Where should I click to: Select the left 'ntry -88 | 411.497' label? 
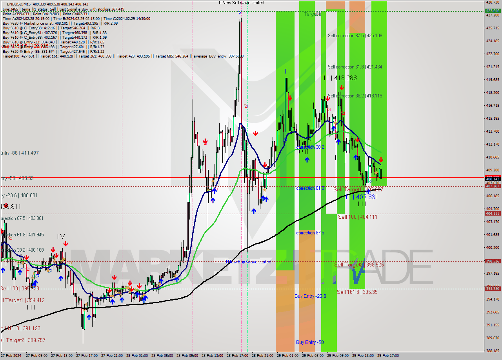point(19,153)
